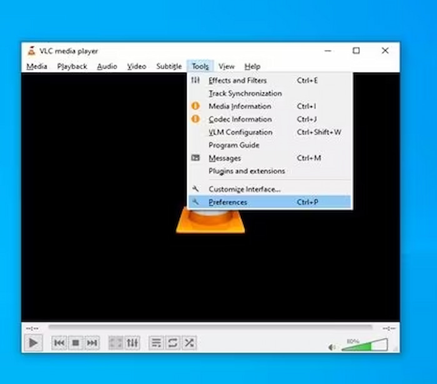437x384 pixels.
Task: Toggle the playlist button
Action: click(x=156, y=343)
